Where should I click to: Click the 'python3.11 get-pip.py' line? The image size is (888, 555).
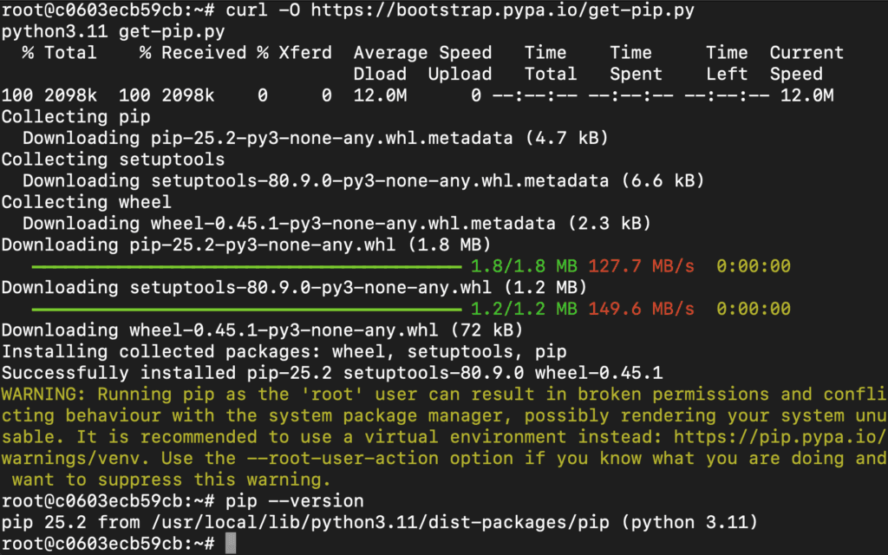113,32
